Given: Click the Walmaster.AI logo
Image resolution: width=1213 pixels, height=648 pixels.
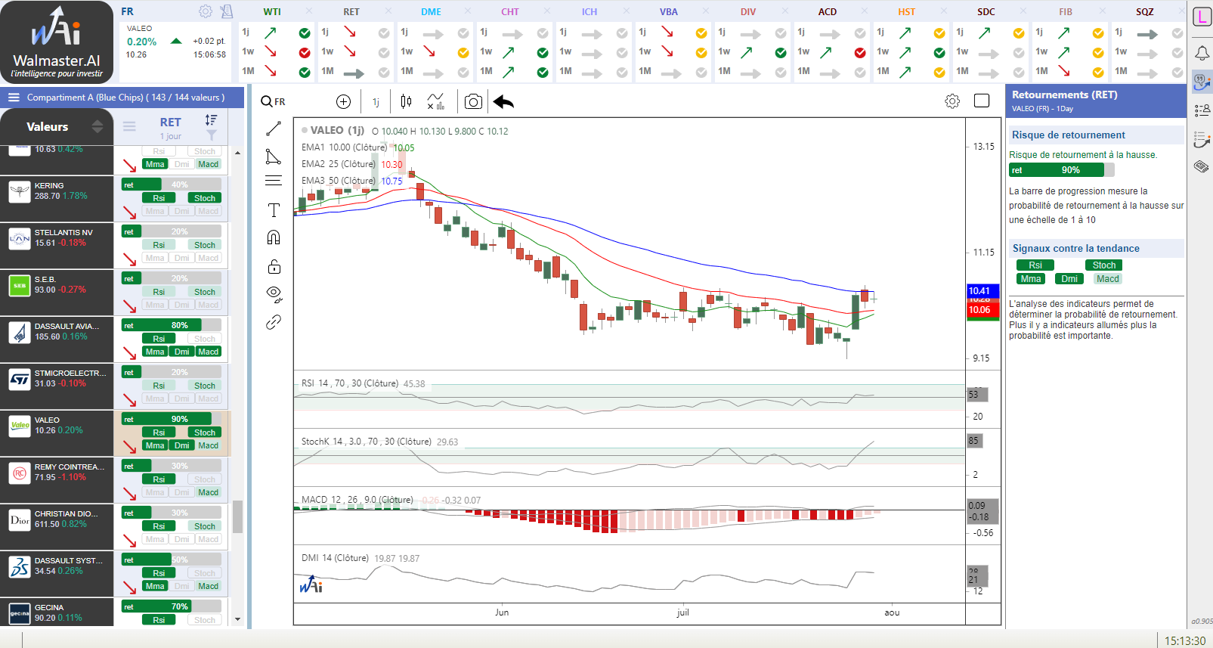Looking at the screenshot, I should (x=57, y=42).
